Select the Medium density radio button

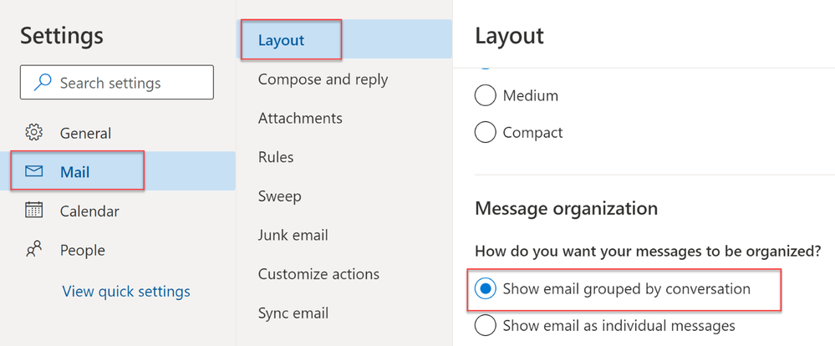[485, 96]
